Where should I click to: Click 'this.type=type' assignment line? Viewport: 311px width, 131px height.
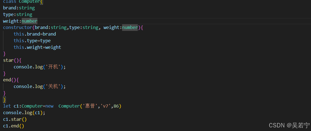click(32, 41)
